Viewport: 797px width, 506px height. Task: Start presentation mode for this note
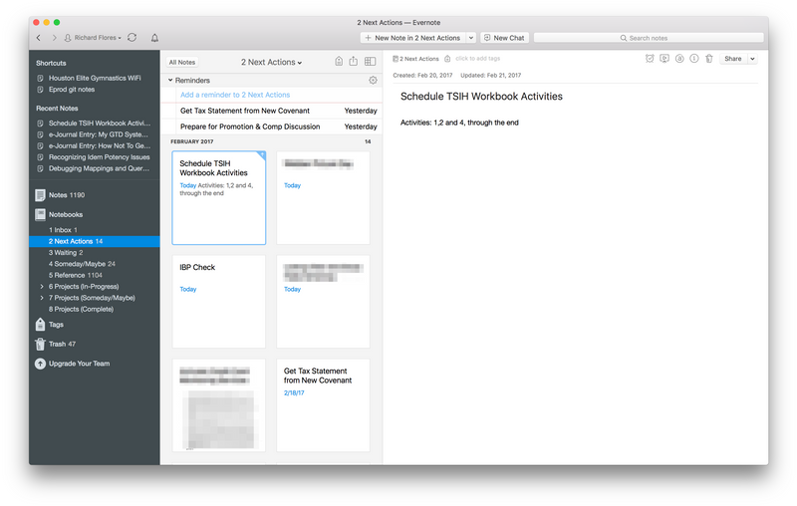(x=664, y=59)
